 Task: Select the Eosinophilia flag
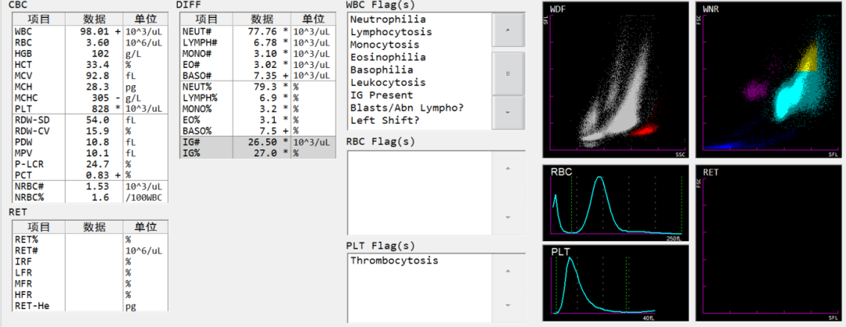coord(388,57)
